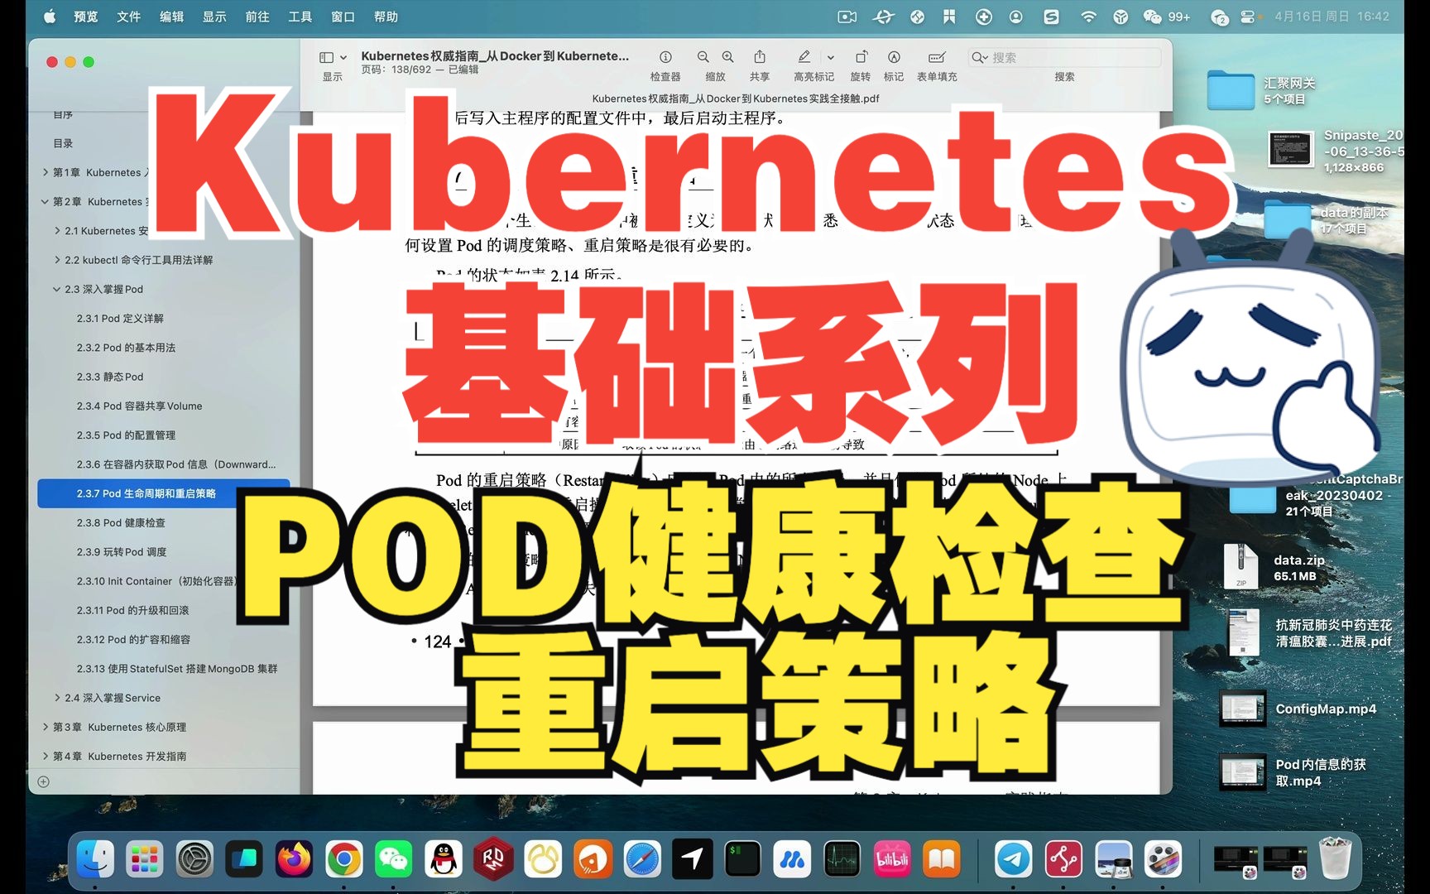Select 2.3.9 玩转 Pod 调度 entry
The width and height of the screenshot is (1430, 894).
point(122,552)
